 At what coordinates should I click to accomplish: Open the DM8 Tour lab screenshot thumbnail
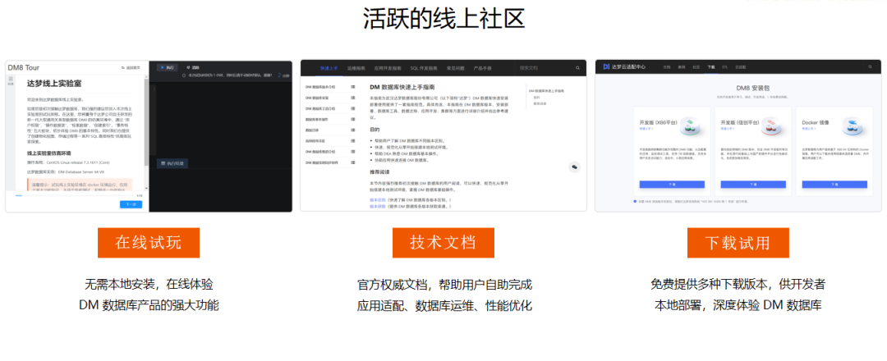pyautogui.click(x=149, y=136)
